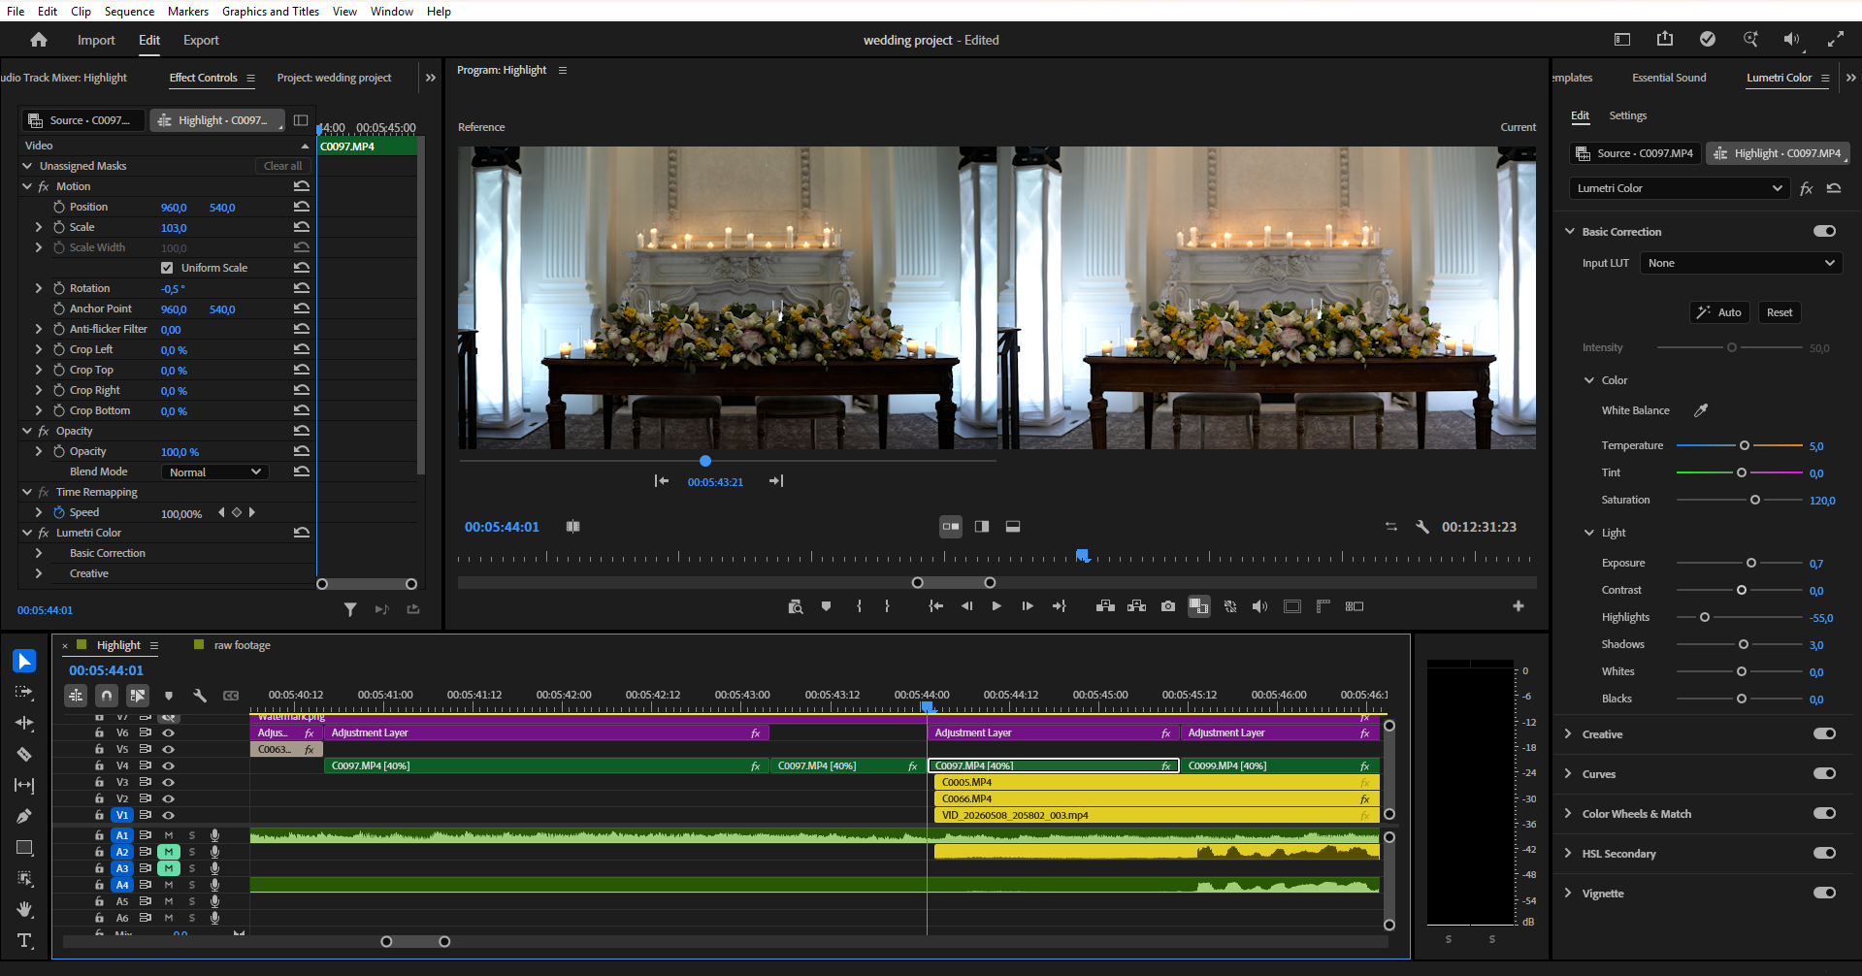Screen dimensions: 1862x976
Task: Click the Exposure slider handle
Action: pos(1751,563)
